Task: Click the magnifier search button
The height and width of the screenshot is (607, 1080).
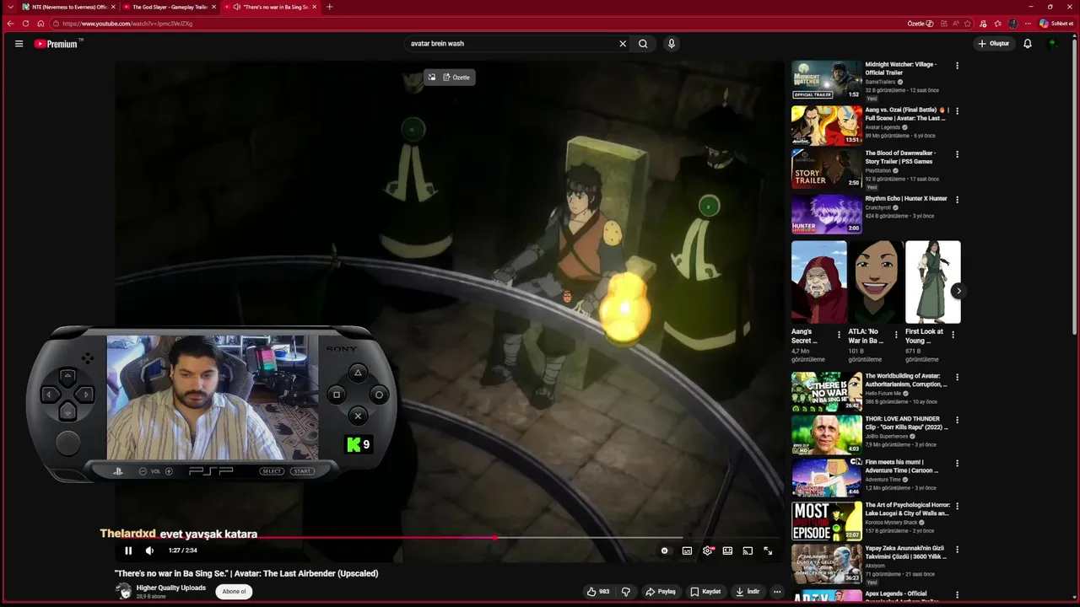Action: [643, 44]
